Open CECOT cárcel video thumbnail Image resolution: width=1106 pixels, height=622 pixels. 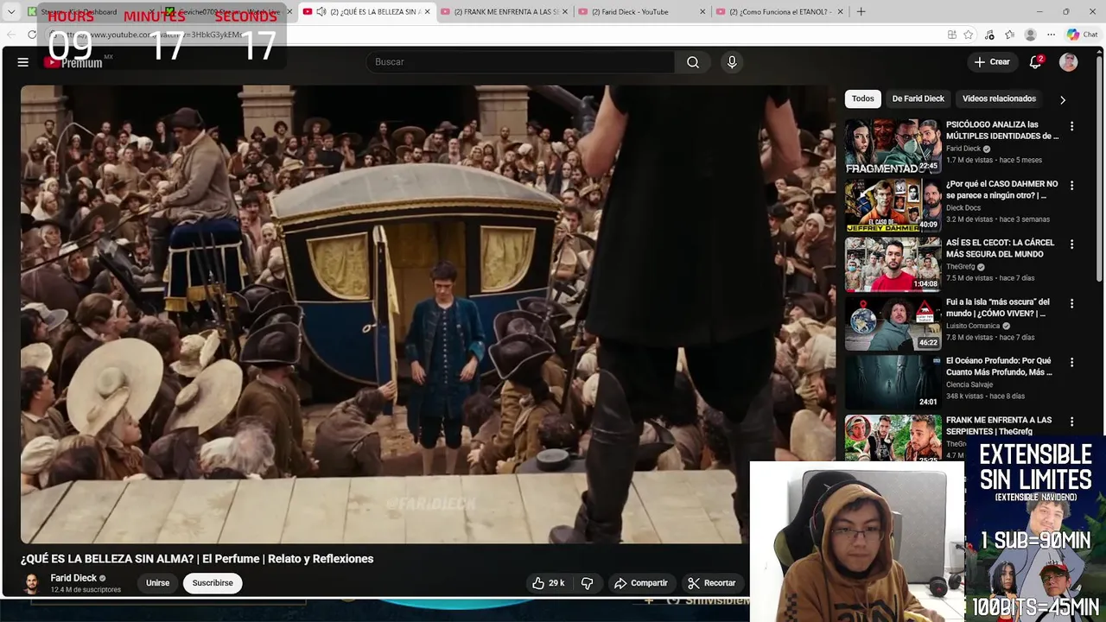(x=893, y=264)
